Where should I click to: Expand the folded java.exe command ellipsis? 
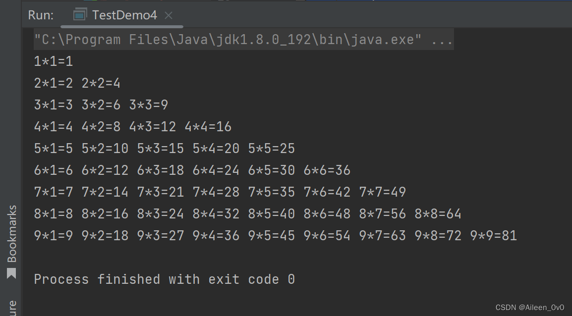442,39
